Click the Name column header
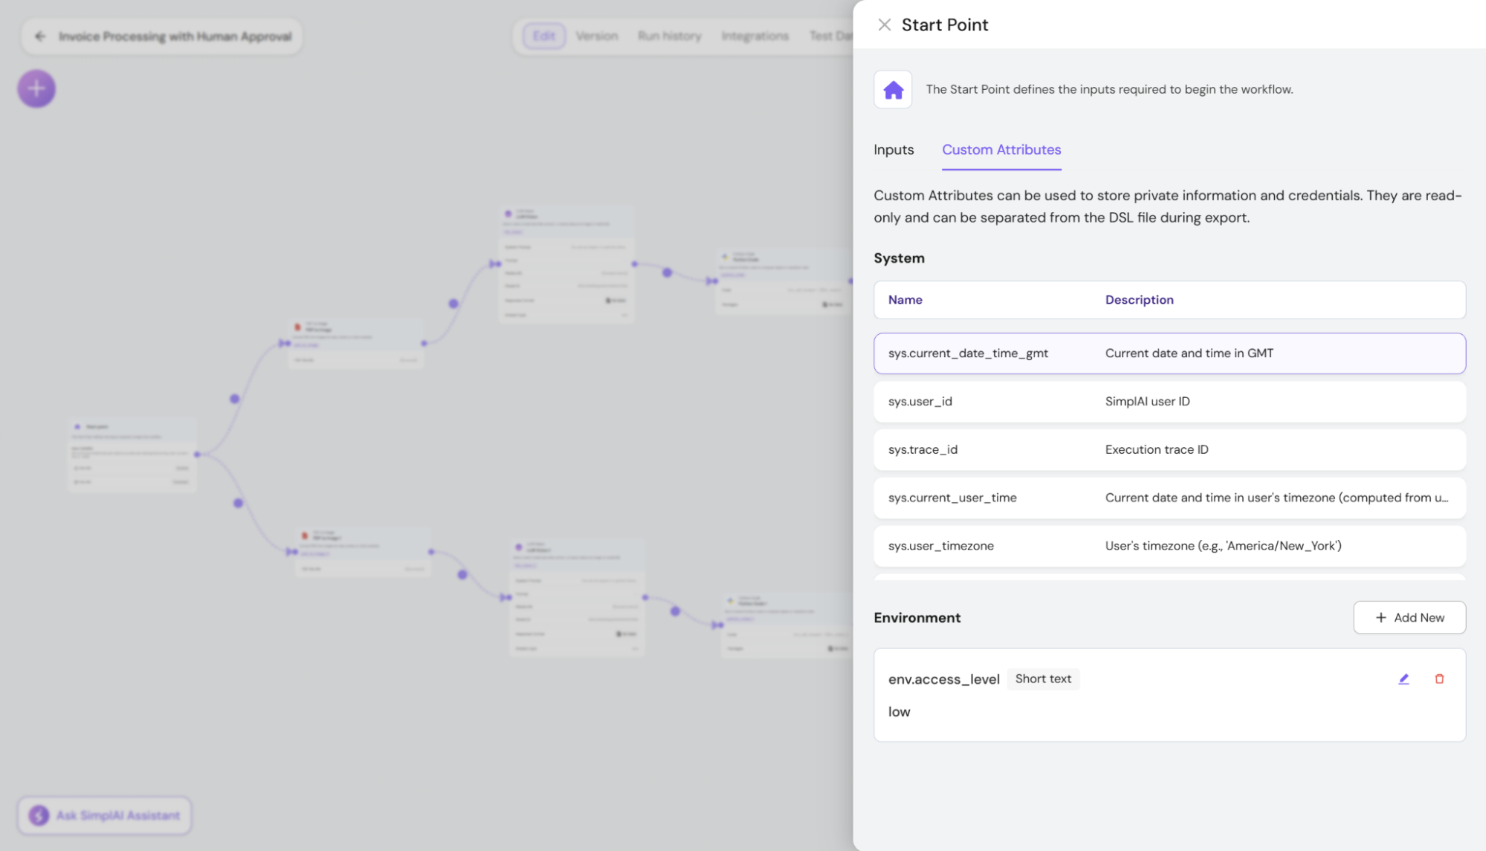This screenshot has height=851, width=1486. tap(905, 300)
